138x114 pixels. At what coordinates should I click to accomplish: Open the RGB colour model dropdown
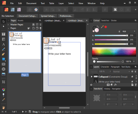[x=129, y=31]
